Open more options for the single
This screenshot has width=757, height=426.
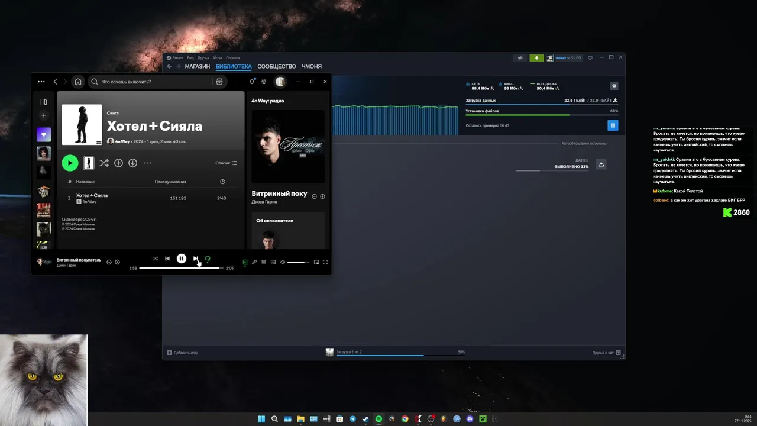147,163
